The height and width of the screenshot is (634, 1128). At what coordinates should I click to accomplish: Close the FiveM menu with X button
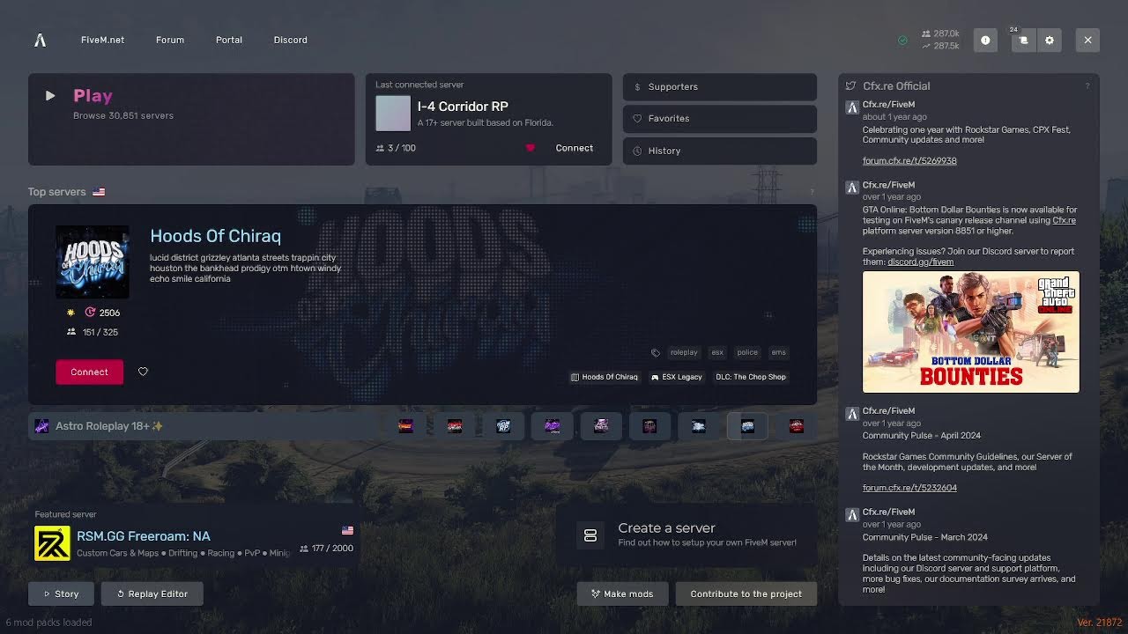click(1087, 41)
